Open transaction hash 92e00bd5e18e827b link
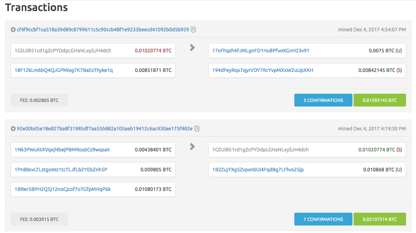The height and width of the screenshot is (233, 416). [105, 129]
